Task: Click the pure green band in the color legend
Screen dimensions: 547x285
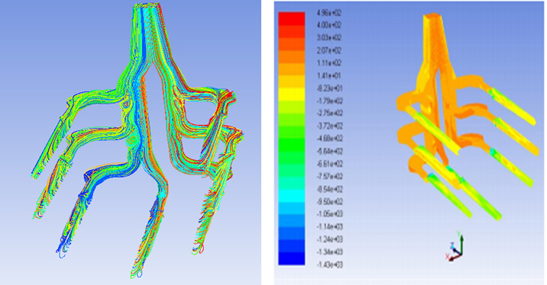Action: pyautogui.click(x=292, y=145)
